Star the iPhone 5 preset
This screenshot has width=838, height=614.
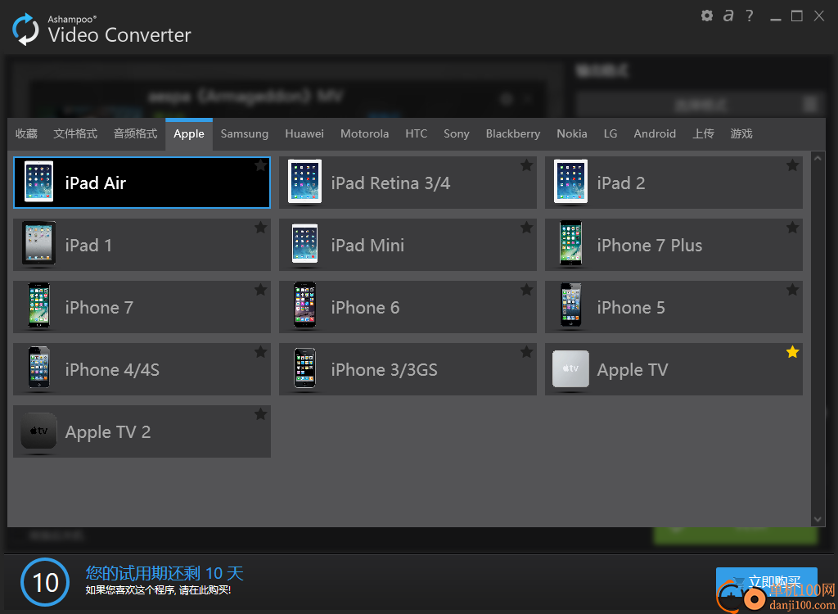[x=792, y=289]
